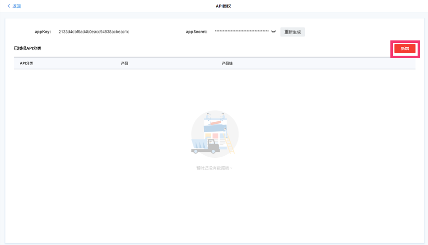
Task: Click the masked appSecret value
Action: (x=241, y=31)
